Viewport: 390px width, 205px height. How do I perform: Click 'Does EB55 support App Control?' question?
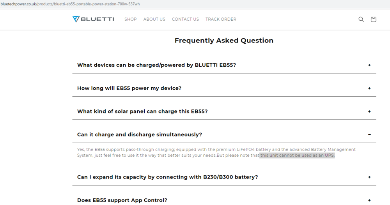pos(122,200)
